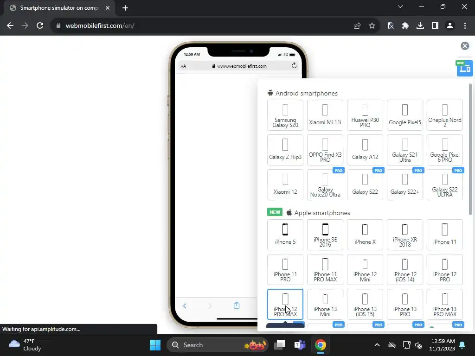Screen dimensions: 475x356
Task: Close the simulator with the X icon
Action: [x=465, y=46]
